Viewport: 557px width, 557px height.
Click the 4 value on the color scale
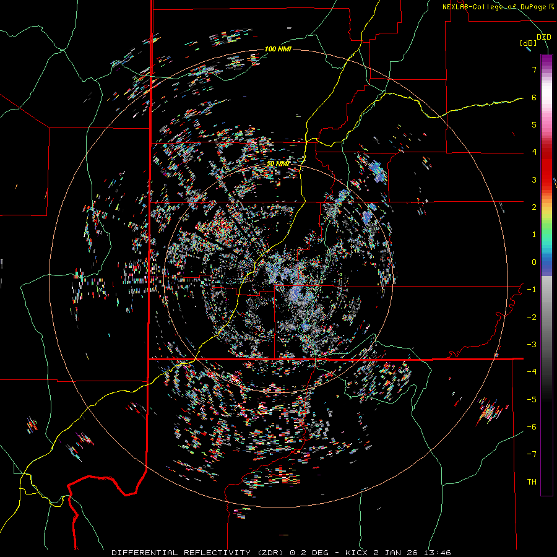(534, 152)
